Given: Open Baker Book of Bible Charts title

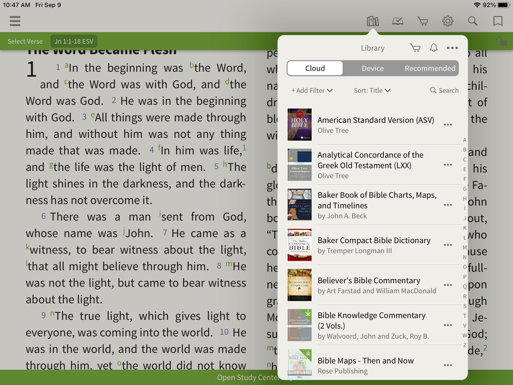Looking at the screenshot, I should click(x=377, y=200).
